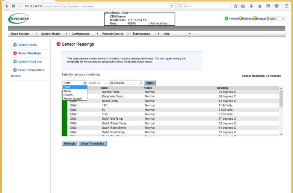Click the Supermicro logo

click(x=18, y=18)
